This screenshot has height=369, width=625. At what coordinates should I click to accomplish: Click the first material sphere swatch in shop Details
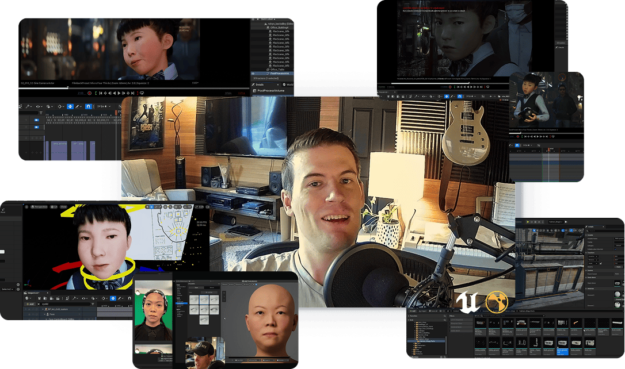click(617, 294)
